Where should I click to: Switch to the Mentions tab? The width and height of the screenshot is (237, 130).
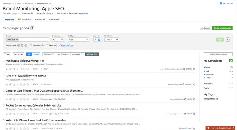click(x=9, y=20)
